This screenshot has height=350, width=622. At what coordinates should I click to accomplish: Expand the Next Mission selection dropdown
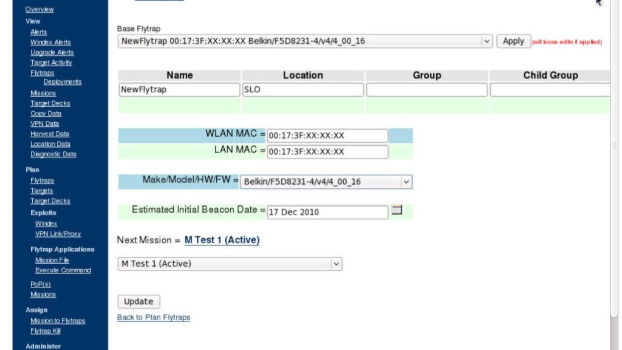(230, 264)
